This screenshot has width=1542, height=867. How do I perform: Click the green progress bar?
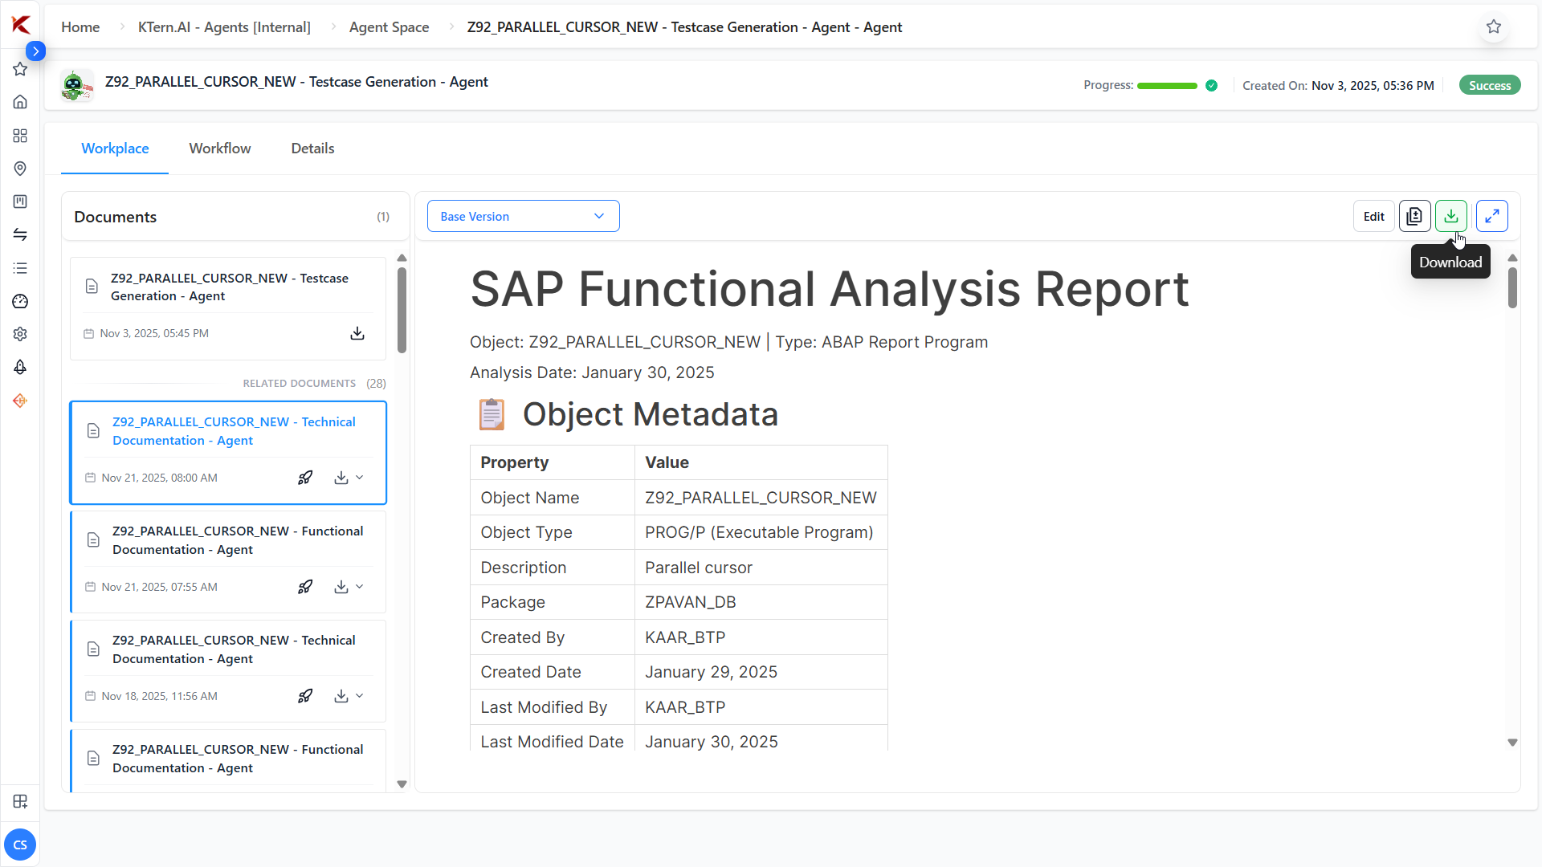[1166, 86]
